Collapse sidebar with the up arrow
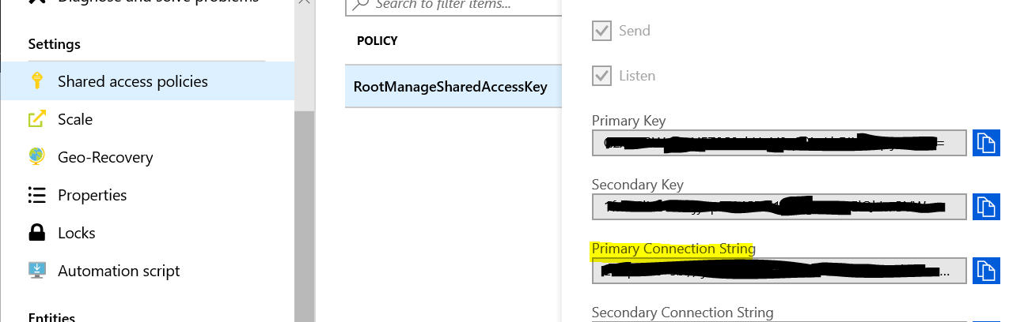The height and width of the screenshot is (322, 1009). [x=304, y=4]
